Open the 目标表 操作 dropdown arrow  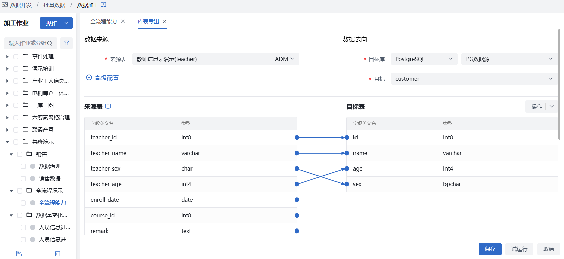[x=552, y=106]
